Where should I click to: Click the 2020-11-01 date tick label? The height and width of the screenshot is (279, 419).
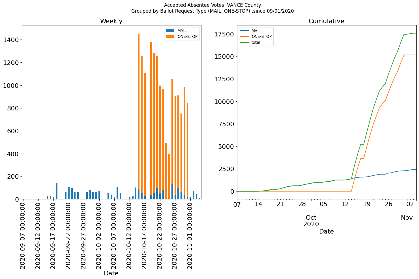tap(190, 235)
